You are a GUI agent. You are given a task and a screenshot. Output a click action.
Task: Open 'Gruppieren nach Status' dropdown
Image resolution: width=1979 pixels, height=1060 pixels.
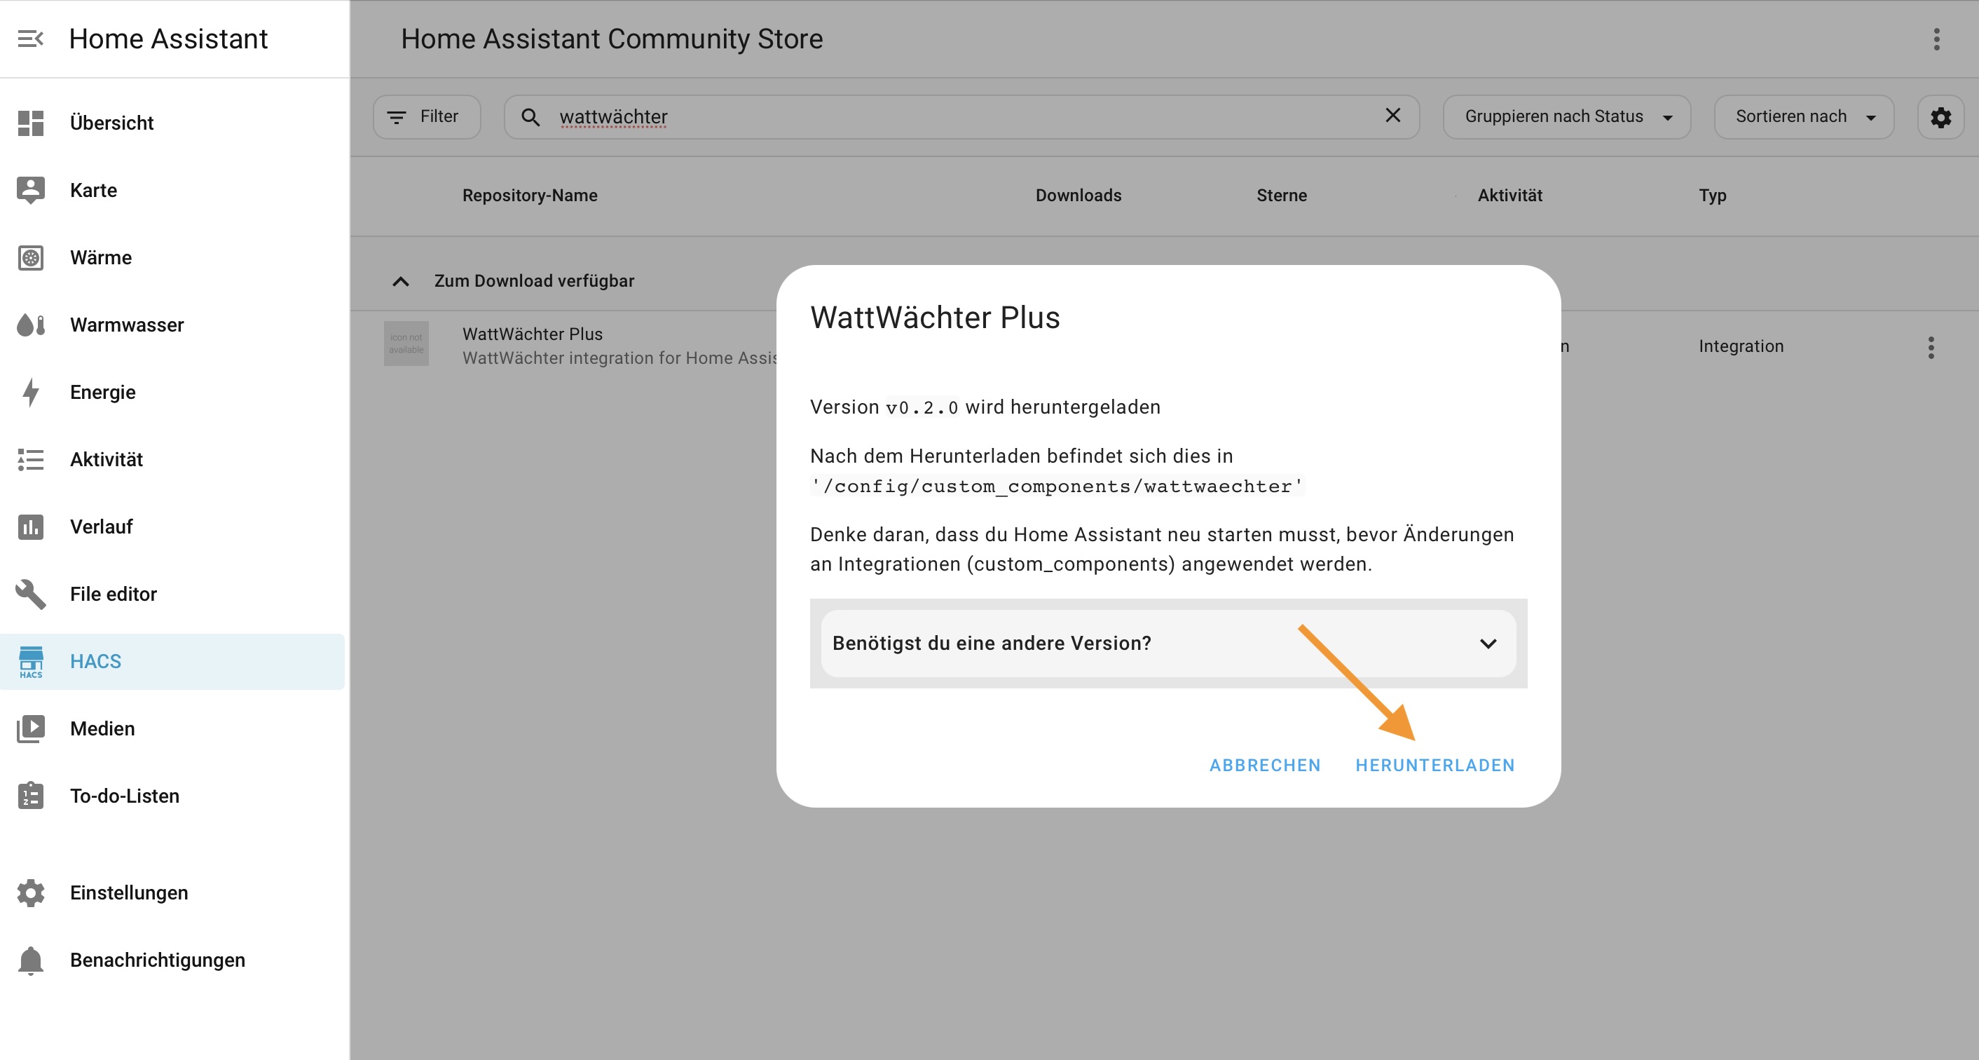click(x=1566, y=117)
